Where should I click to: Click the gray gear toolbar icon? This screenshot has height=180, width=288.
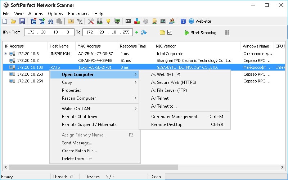coord(146,21)
